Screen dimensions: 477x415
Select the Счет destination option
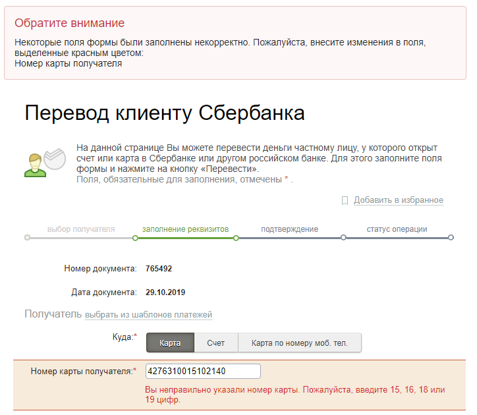pos(216,343)
